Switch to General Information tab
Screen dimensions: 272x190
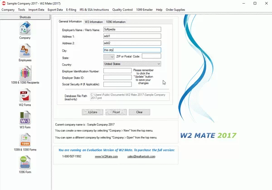click(x=70, y=21)
